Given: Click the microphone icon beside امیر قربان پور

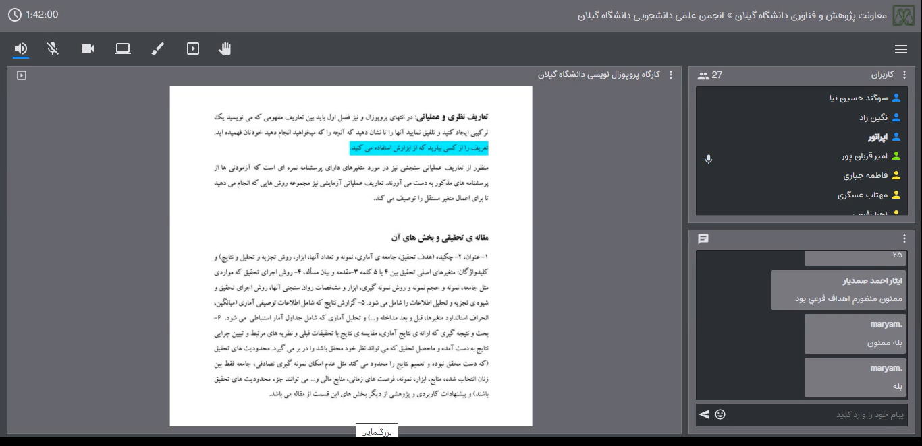Looking at the screenshot, I should pyautogui.click(x=709, y=160).
